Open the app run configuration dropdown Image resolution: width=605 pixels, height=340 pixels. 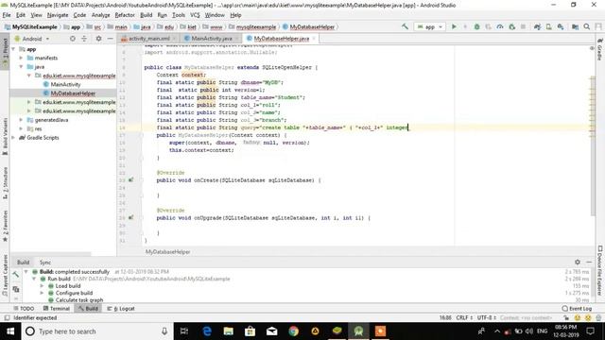(x=429, y=26)
